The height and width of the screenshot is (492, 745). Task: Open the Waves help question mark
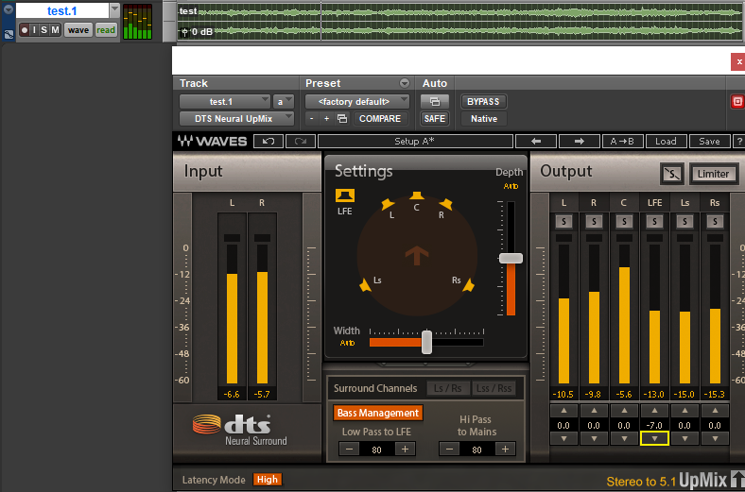click(738, 141)
